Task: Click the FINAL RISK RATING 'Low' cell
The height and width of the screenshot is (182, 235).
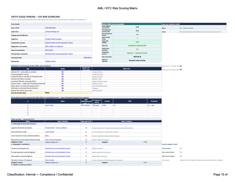Action: pos(137,42)
